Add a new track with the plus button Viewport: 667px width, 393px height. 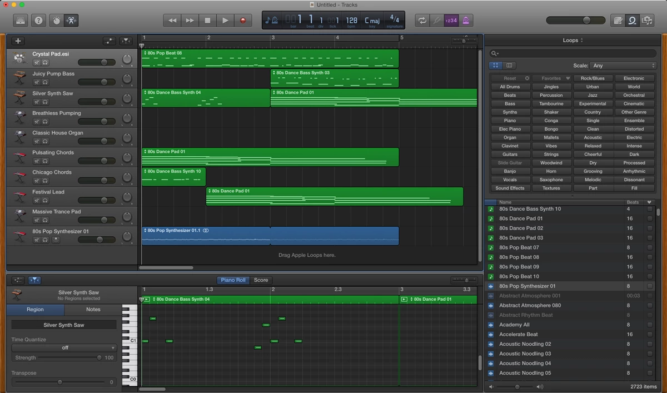tap(18, 41)
